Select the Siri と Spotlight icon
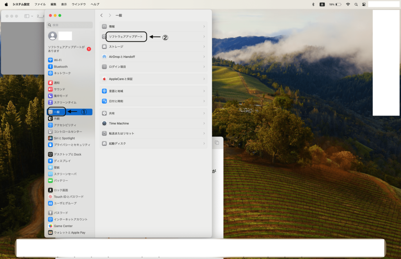The height and width of the screenshot is (259, 401). tap(51, 138)
